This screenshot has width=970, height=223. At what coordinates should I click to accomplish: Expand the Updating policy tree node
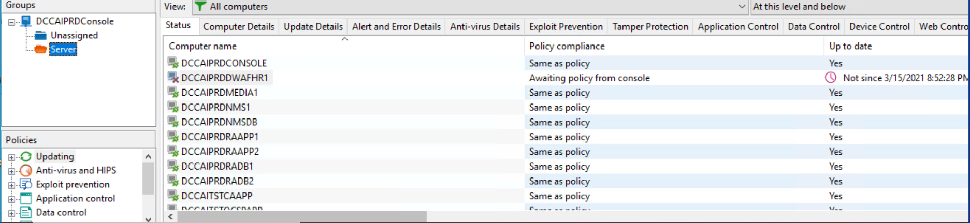pyautogui.click(x=11, y=157)
